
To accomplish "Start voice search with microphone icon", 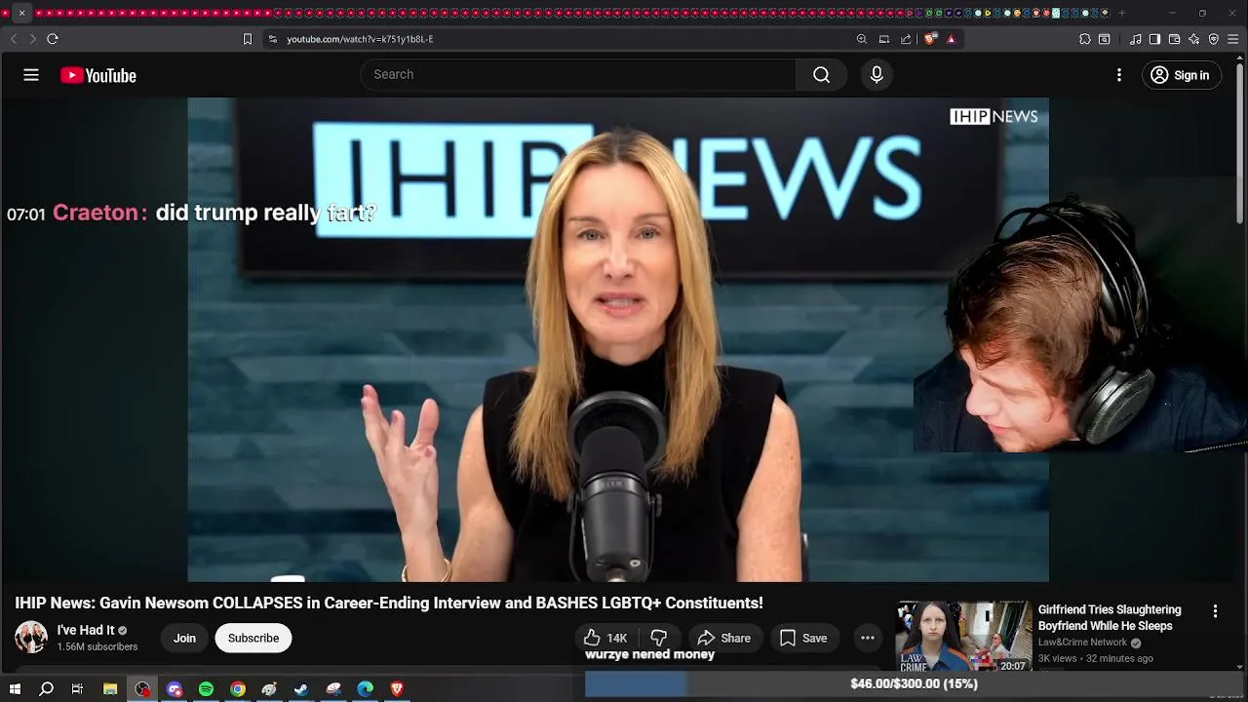I will (877, 75).
